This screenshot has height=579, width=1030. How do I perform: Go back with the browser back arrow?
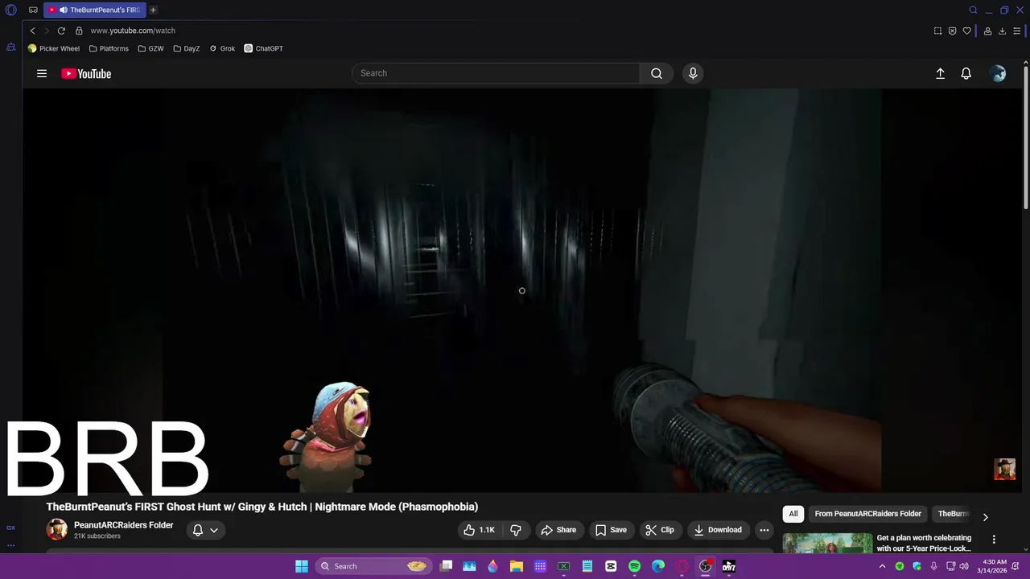point(32,31)
